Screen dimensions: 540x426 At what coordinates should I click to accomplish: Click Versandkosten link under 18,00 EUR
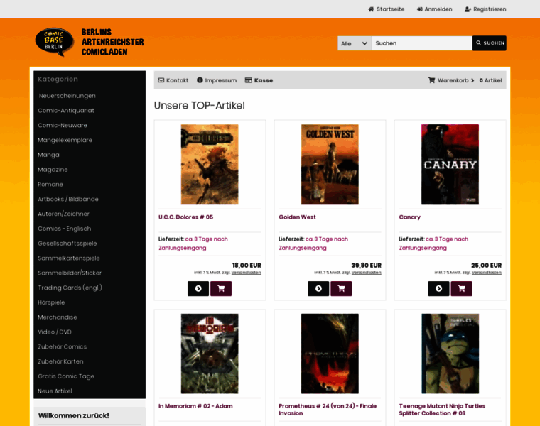click(247, 273)
